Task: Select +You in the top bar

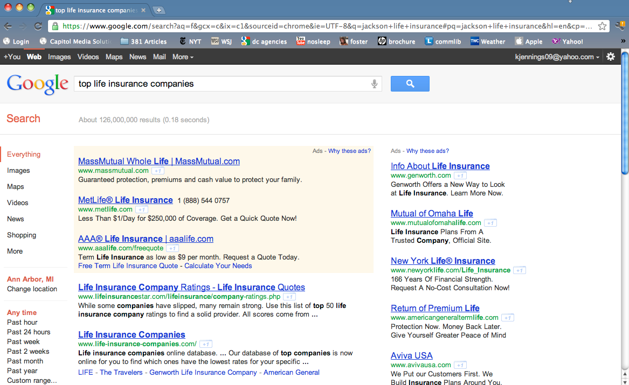Action: [12, 57]
